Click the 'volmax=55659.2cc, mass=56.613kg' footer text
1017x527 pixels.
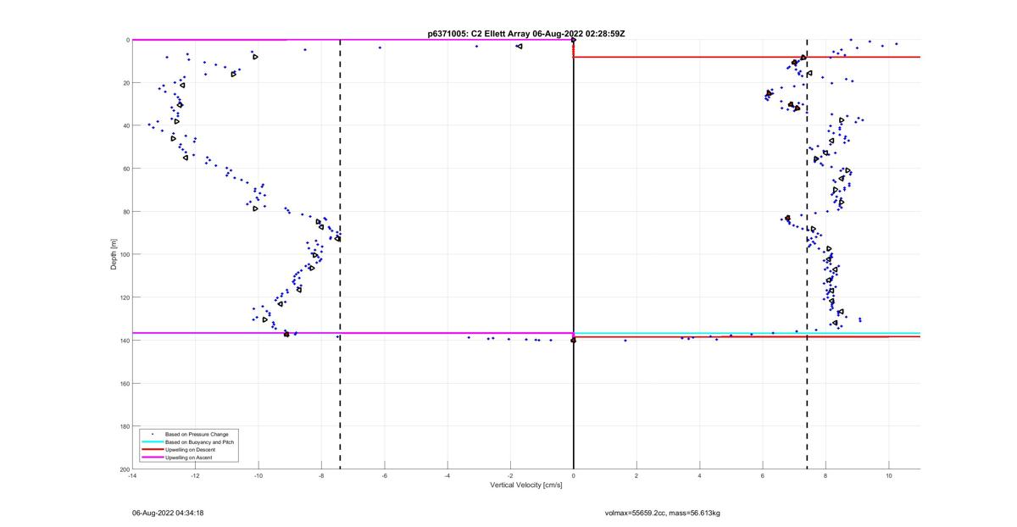pyautogui.click(x=662, y=513)
